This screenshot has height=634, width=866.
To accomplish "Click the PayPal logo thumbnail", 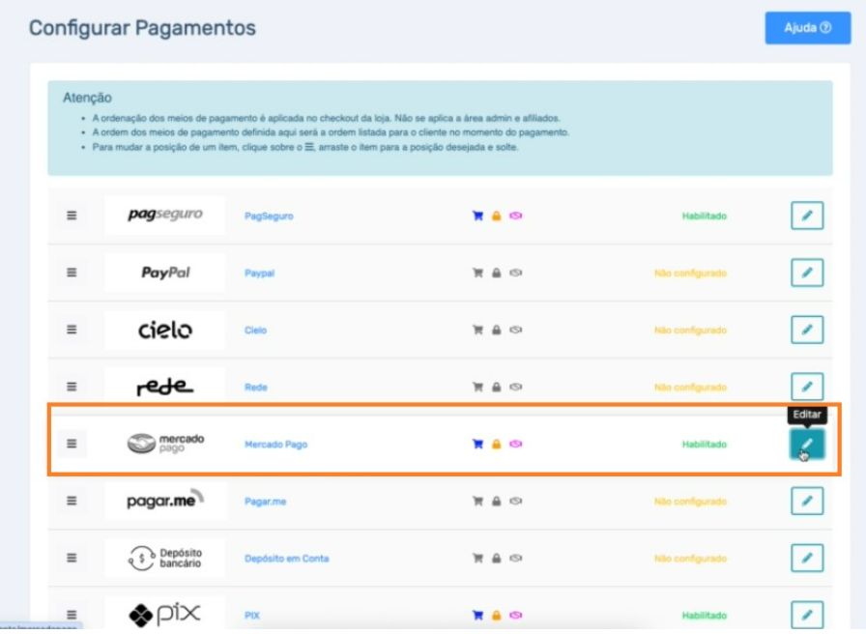I will (165, 273).
